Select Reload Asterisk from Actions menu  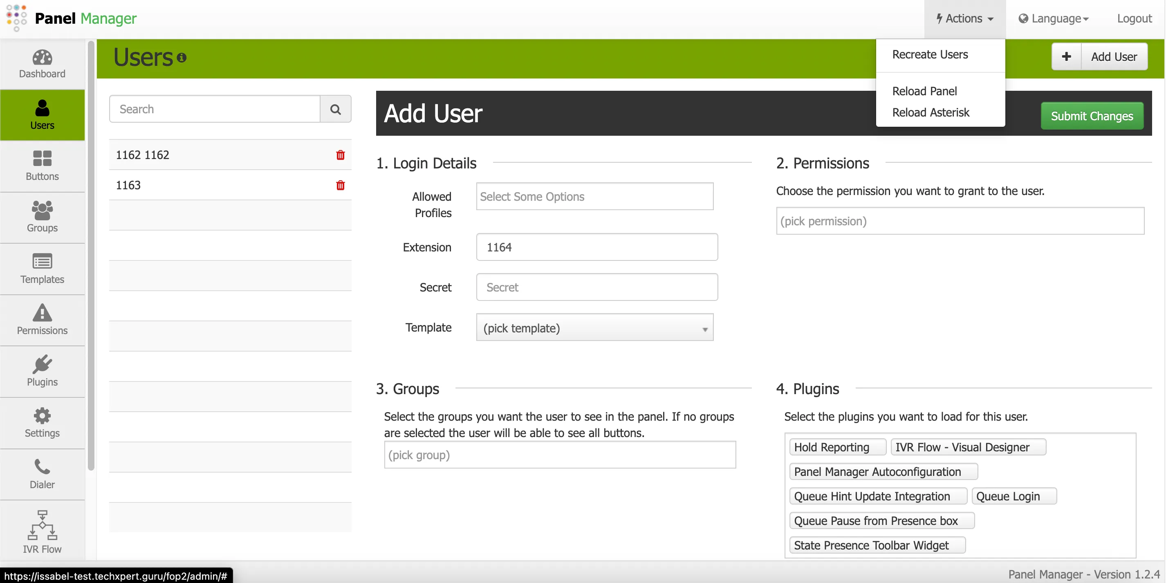pos(931,112)
